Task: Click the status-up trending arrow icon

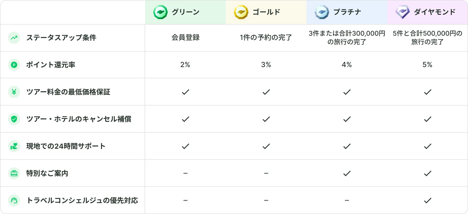Action: coord(14,38)
